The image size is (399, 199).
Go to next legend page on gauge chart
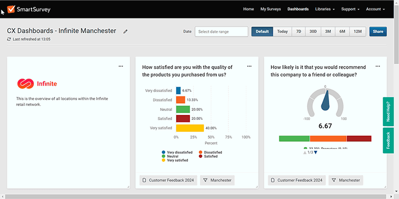[316, 152]
